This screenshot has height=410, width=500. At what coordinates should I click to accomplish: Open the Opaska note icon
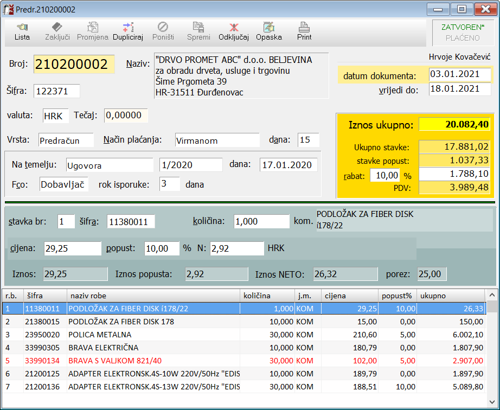click(268, 31)
